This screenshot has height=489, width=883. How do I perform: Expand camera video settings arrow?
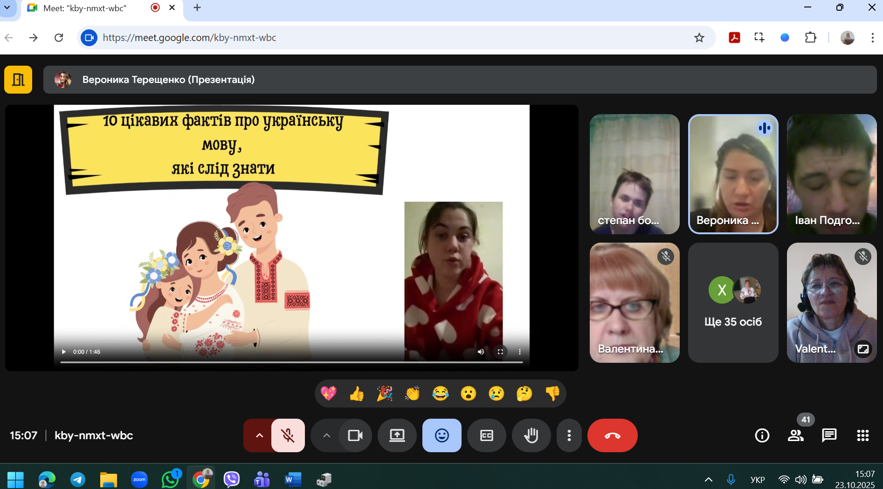pos(326,435)
